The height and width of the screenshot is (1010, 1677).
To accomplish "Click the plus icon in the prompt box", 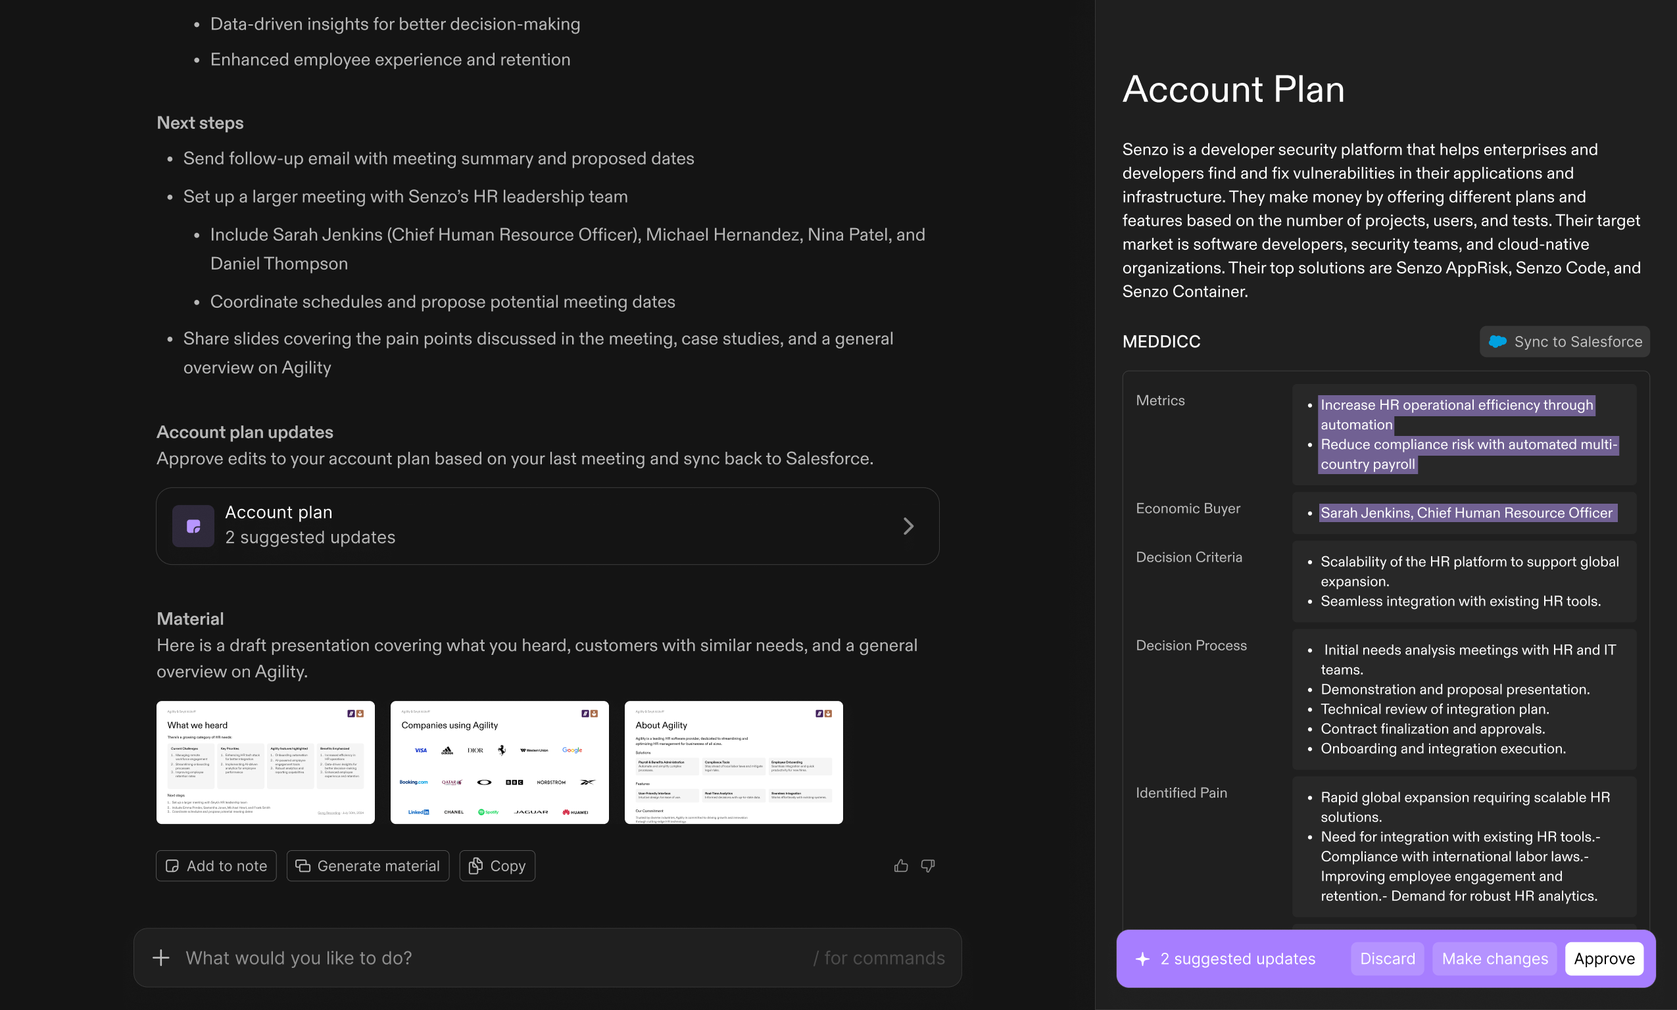I will (x=160, y=957).
